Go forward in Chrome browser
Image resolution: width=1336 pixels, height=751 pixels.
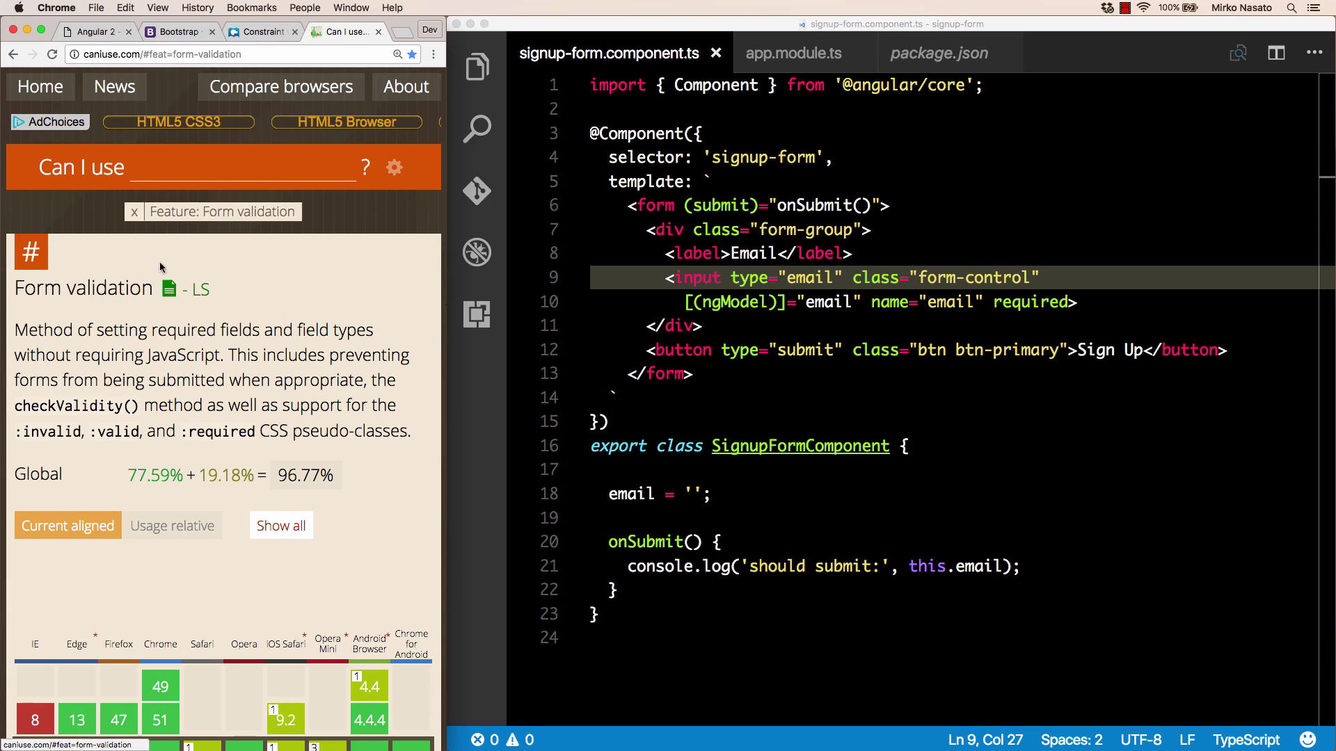click(33, 54)
